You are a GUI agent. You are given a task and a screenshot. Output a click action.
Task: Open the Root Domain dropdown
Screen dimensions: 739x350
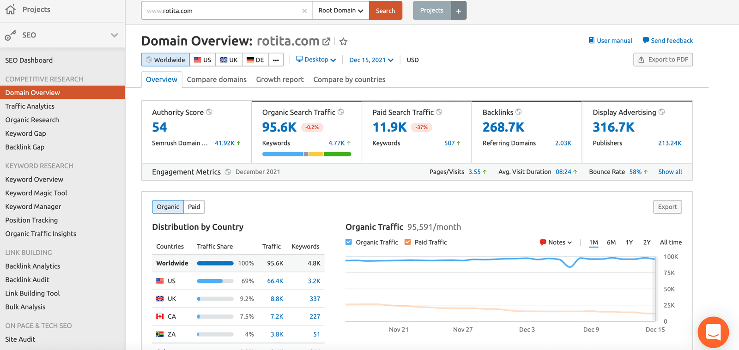(x=341, y=11)
